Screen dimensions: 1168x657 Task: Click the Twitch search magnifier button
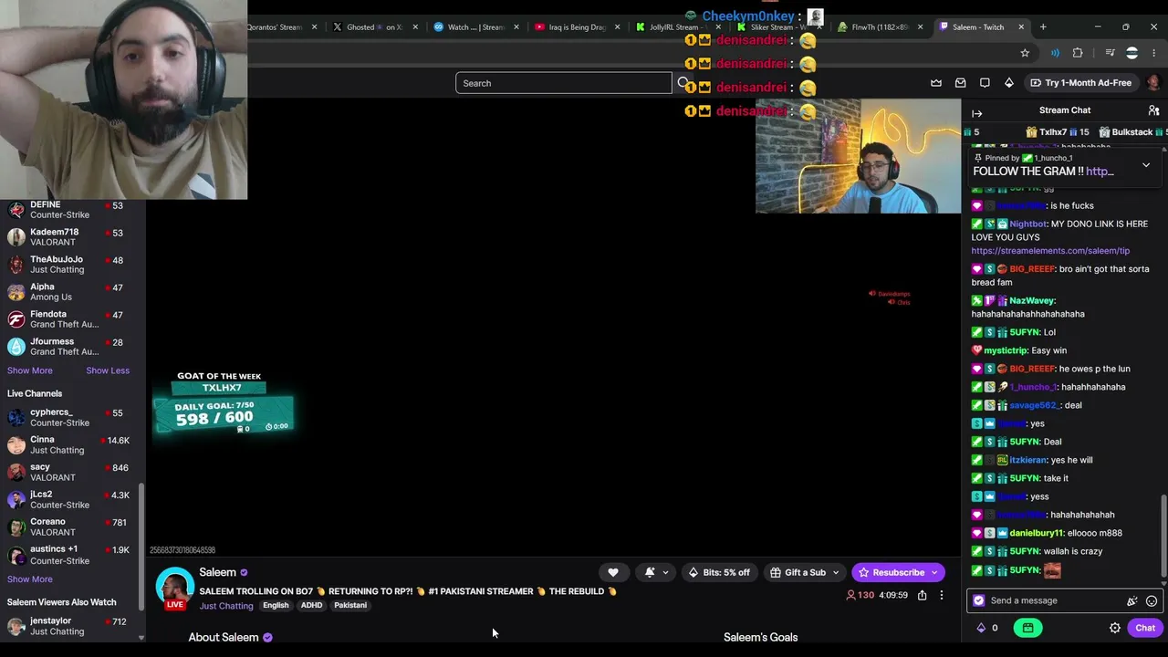[x=683, y=83]
